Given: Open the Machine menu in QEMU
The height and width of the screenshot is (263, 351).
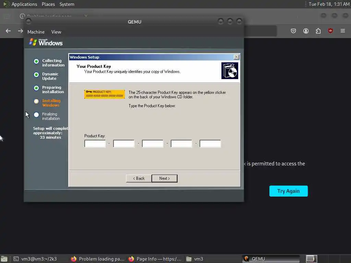Looking at the screenshot, I should pyautogui.click(x=36, y=32).
